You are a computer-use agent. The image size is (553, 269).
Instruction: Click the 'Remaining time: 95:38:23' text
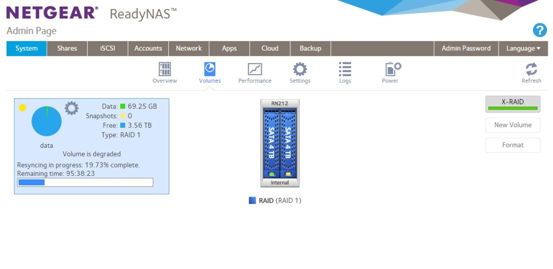click(56, 174)
